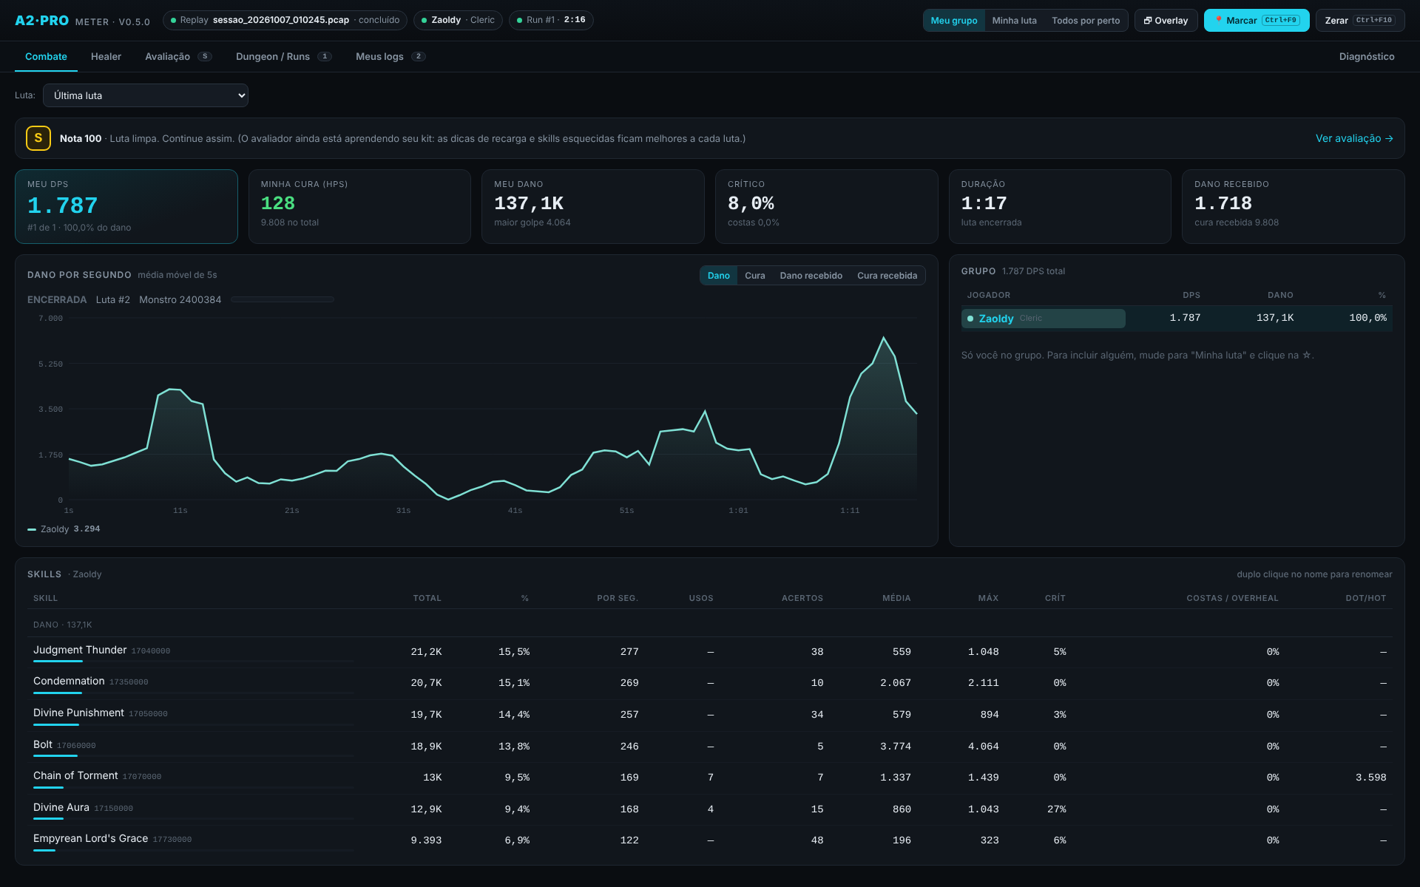Image resolution: width=1420 pixels, height=887 pixels.
Task: Click the Empyrean Lord's Grace skill name
Action: pyautogui.click(x=90, y=838)
